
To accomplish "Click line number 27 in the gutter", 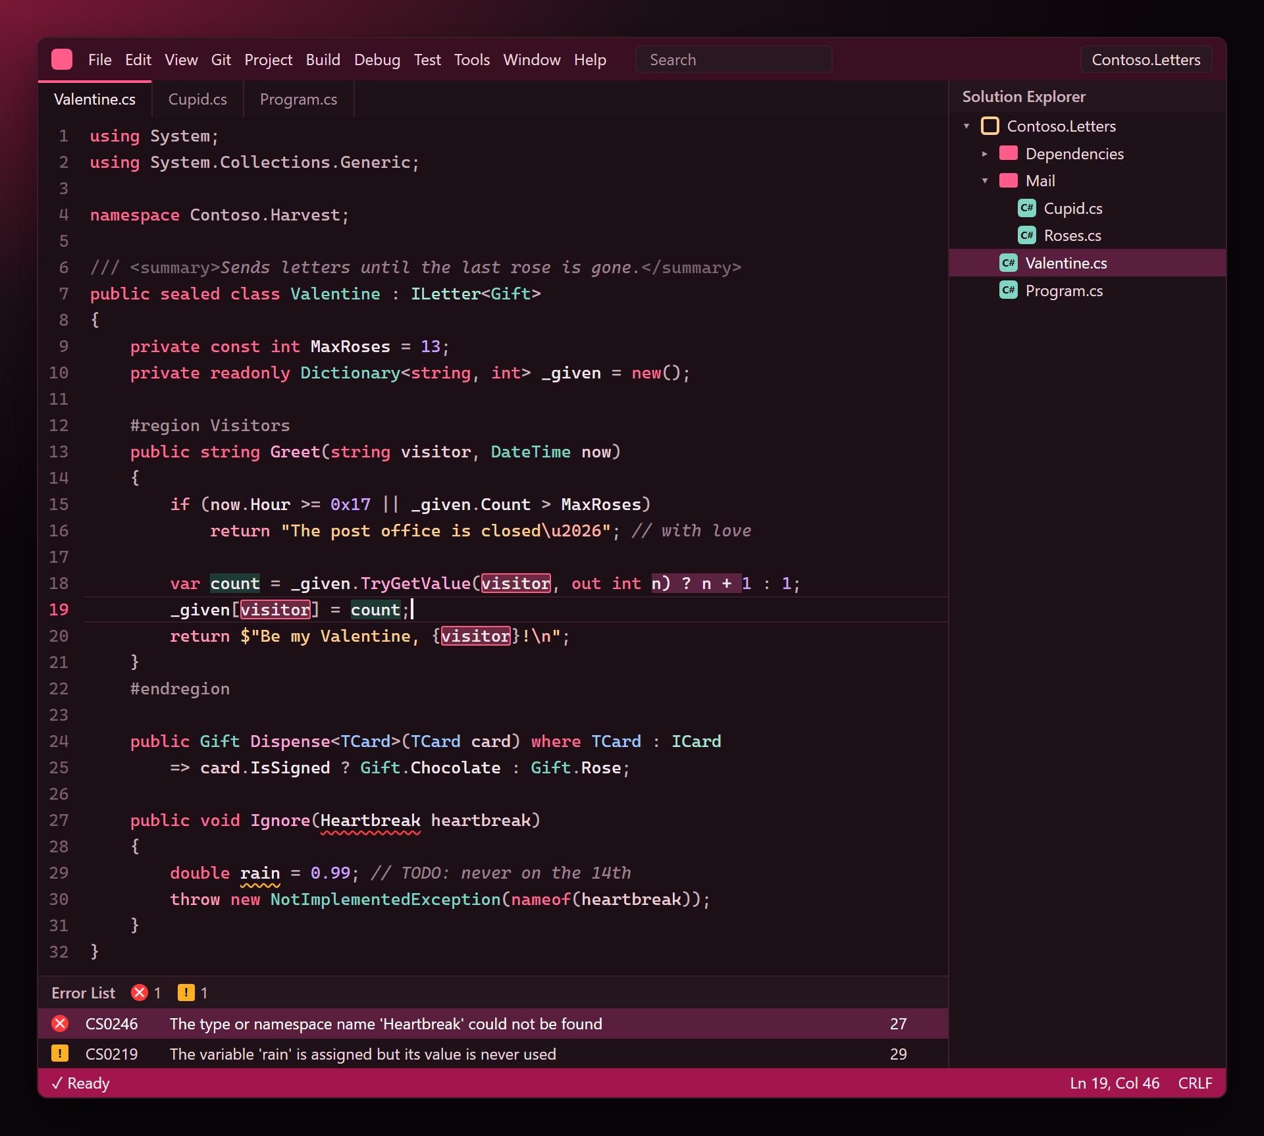I will [x=59, y=820].
